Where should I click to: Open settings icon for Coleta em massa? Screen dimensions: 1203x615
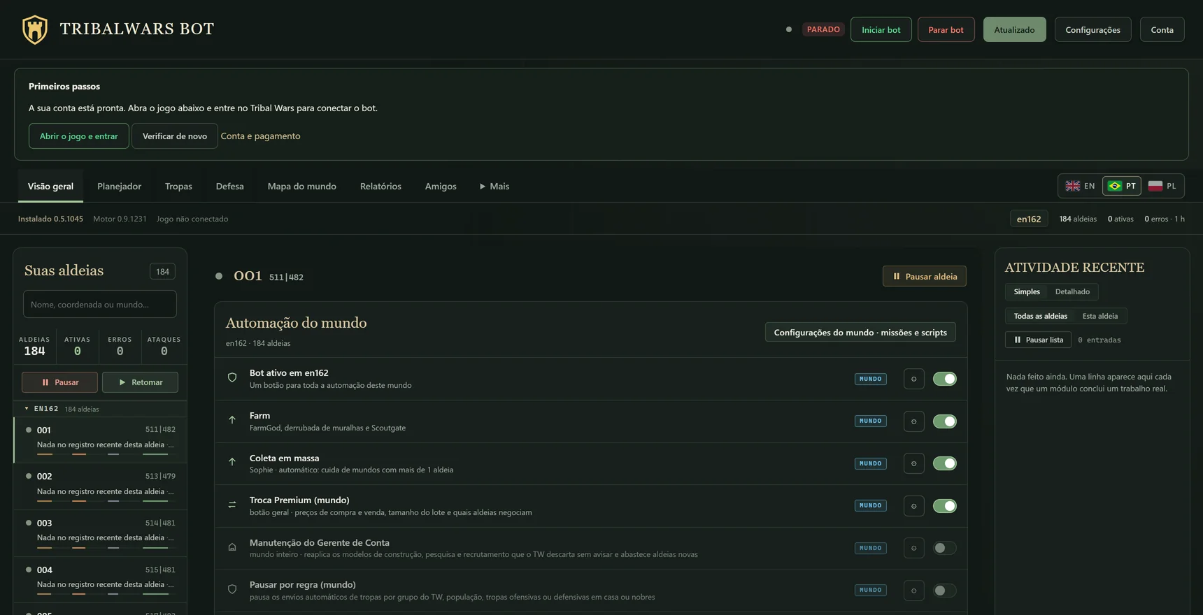click(913, 463)
